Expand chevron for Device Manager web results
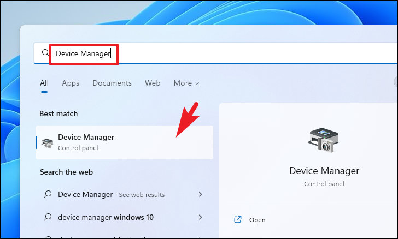Image resolution: width=398 pixels, height=239 pixels. [x=200, y=194]
